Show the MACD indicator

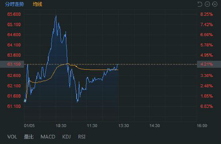(48, 137)
